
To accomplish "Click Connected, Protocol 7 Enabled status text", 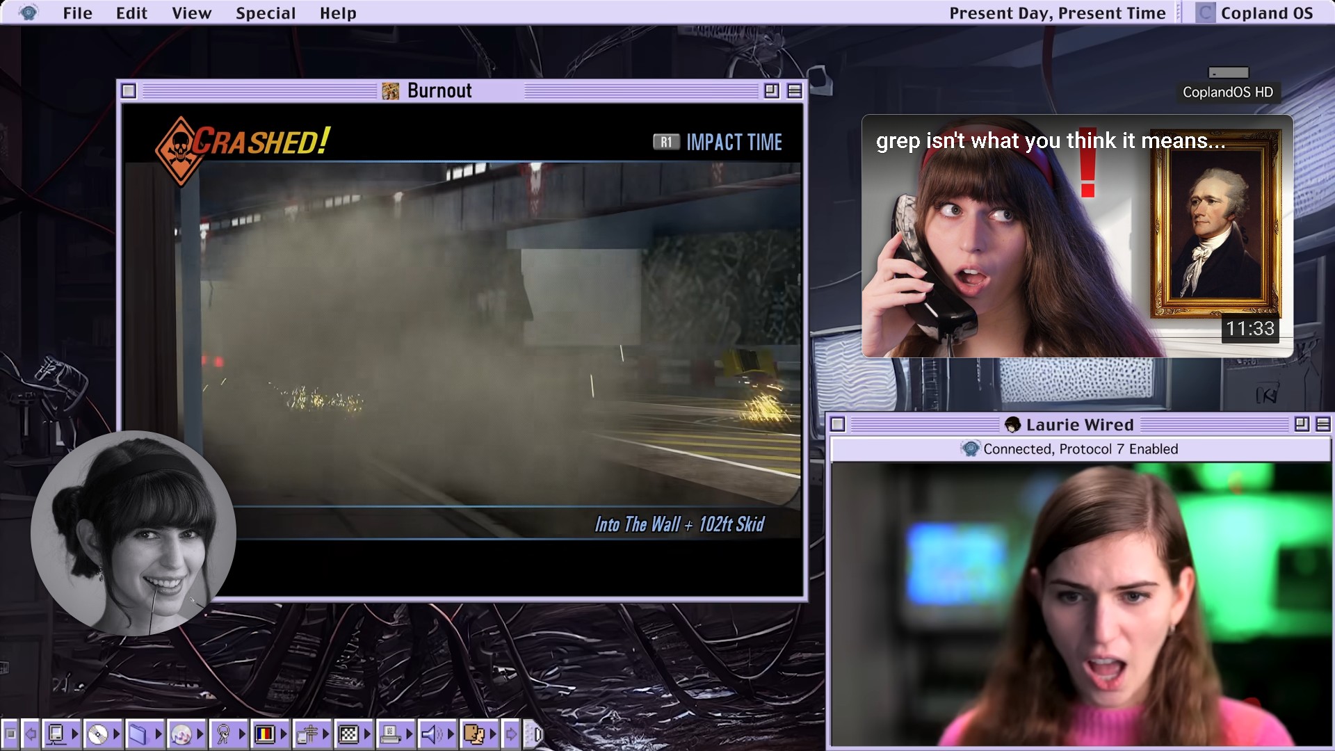I will point(1081,449).
